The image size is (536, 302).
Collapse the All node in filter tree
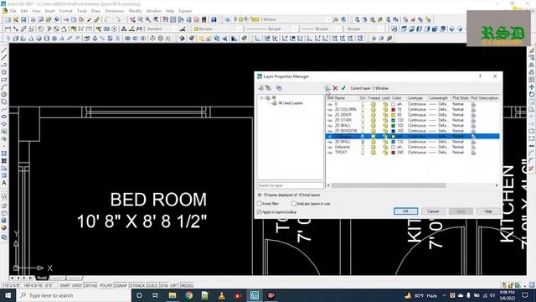[261, 98]
